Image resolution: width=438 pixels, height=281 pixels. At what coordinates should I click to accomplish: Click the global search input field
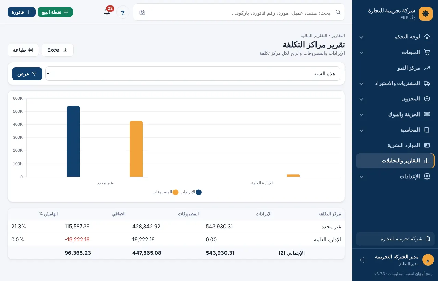(x=239, y=12)
